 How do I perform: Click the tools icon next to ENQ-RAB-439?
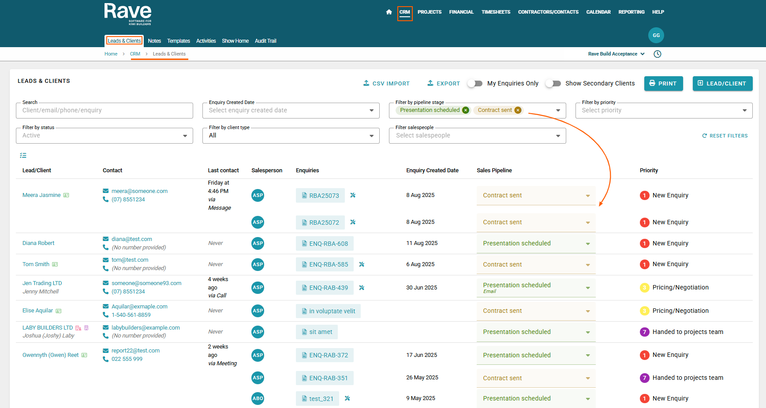tap(362, 288)
